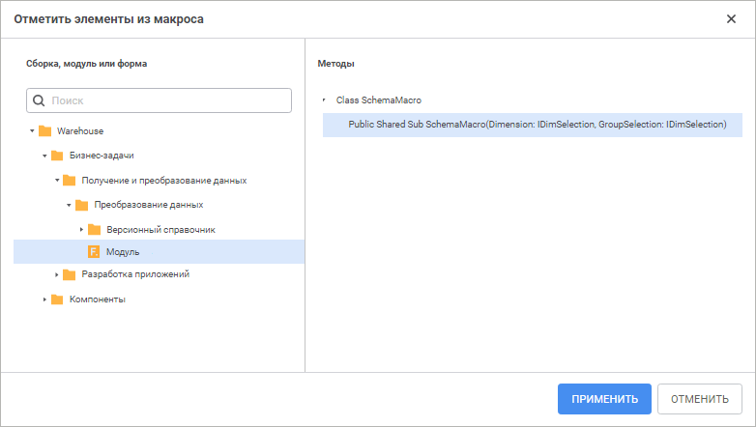Collapse the Warehouse tree node
Screen dimensions: 756x427
32,131
